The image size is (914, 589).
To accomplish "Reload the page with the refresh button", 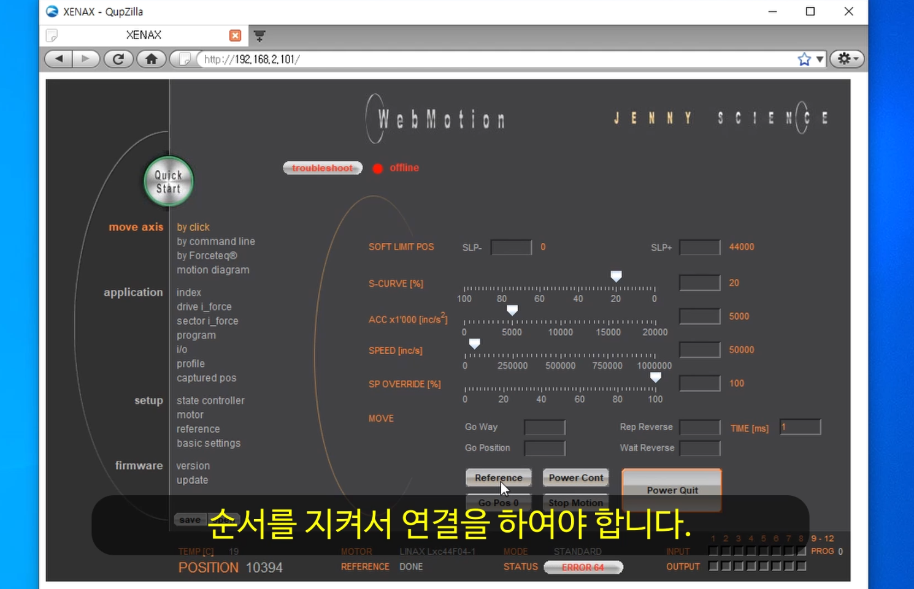I will point(118,59).
